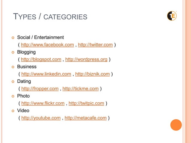Follow the tickme.com link
191x143 pixels.
81,89
